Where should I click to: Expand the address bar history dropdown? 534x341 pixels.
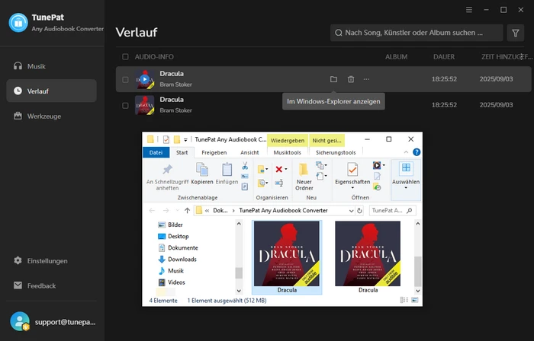click(x=351, y=211)
